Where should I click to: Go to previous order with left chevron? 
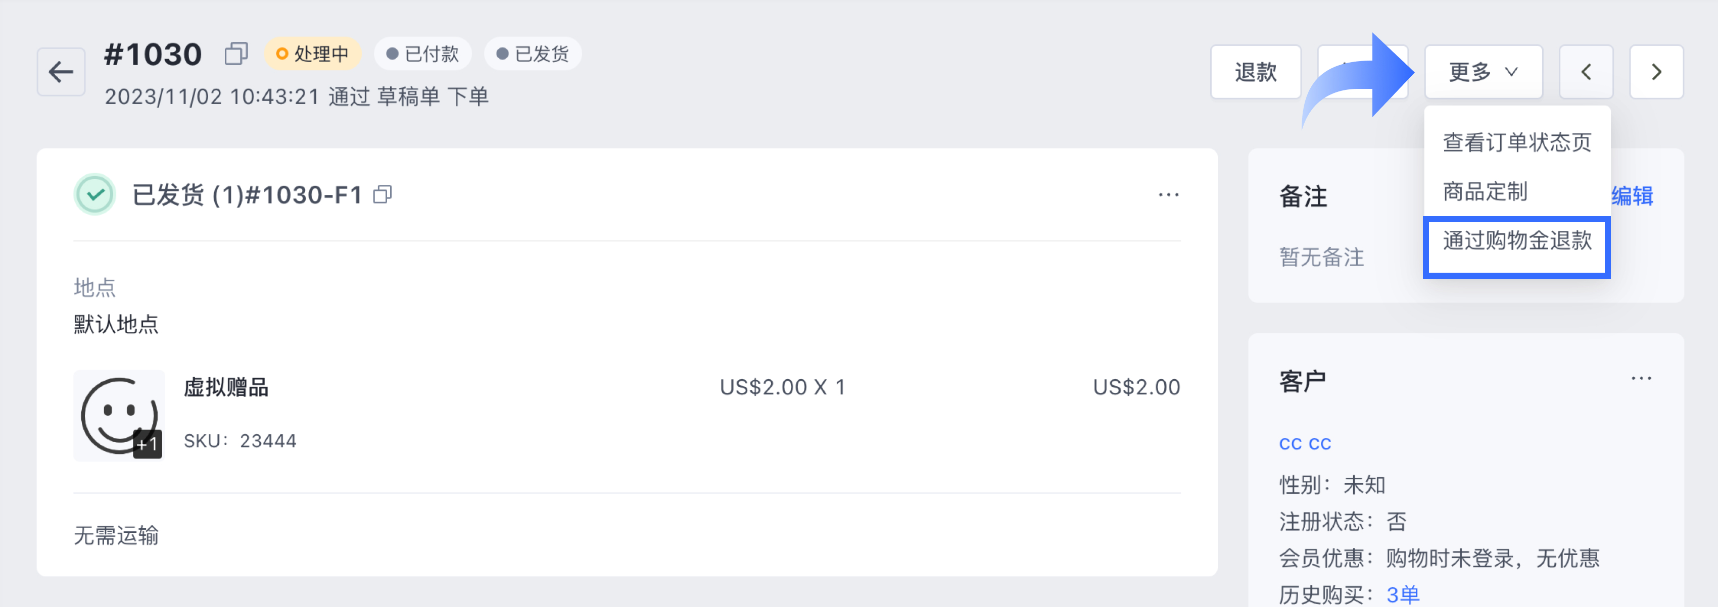pyautogui.click(x=1586, y=71)
